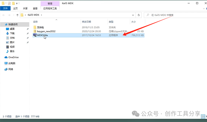Open 此电脑 in the sidebar
The image size is (207, 122).
tap(12, 63)
